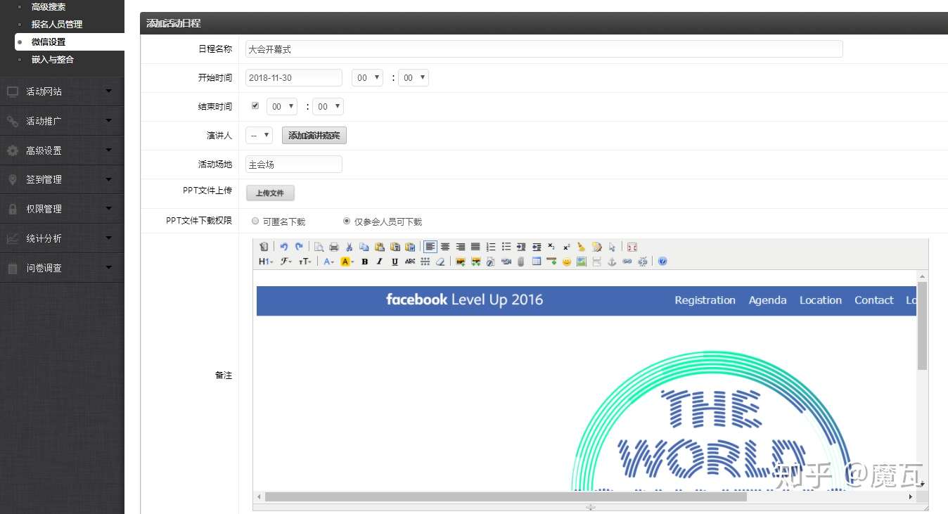948x514 pixels.
Task: Undo last edit in the editor
Action: (284, 247)
